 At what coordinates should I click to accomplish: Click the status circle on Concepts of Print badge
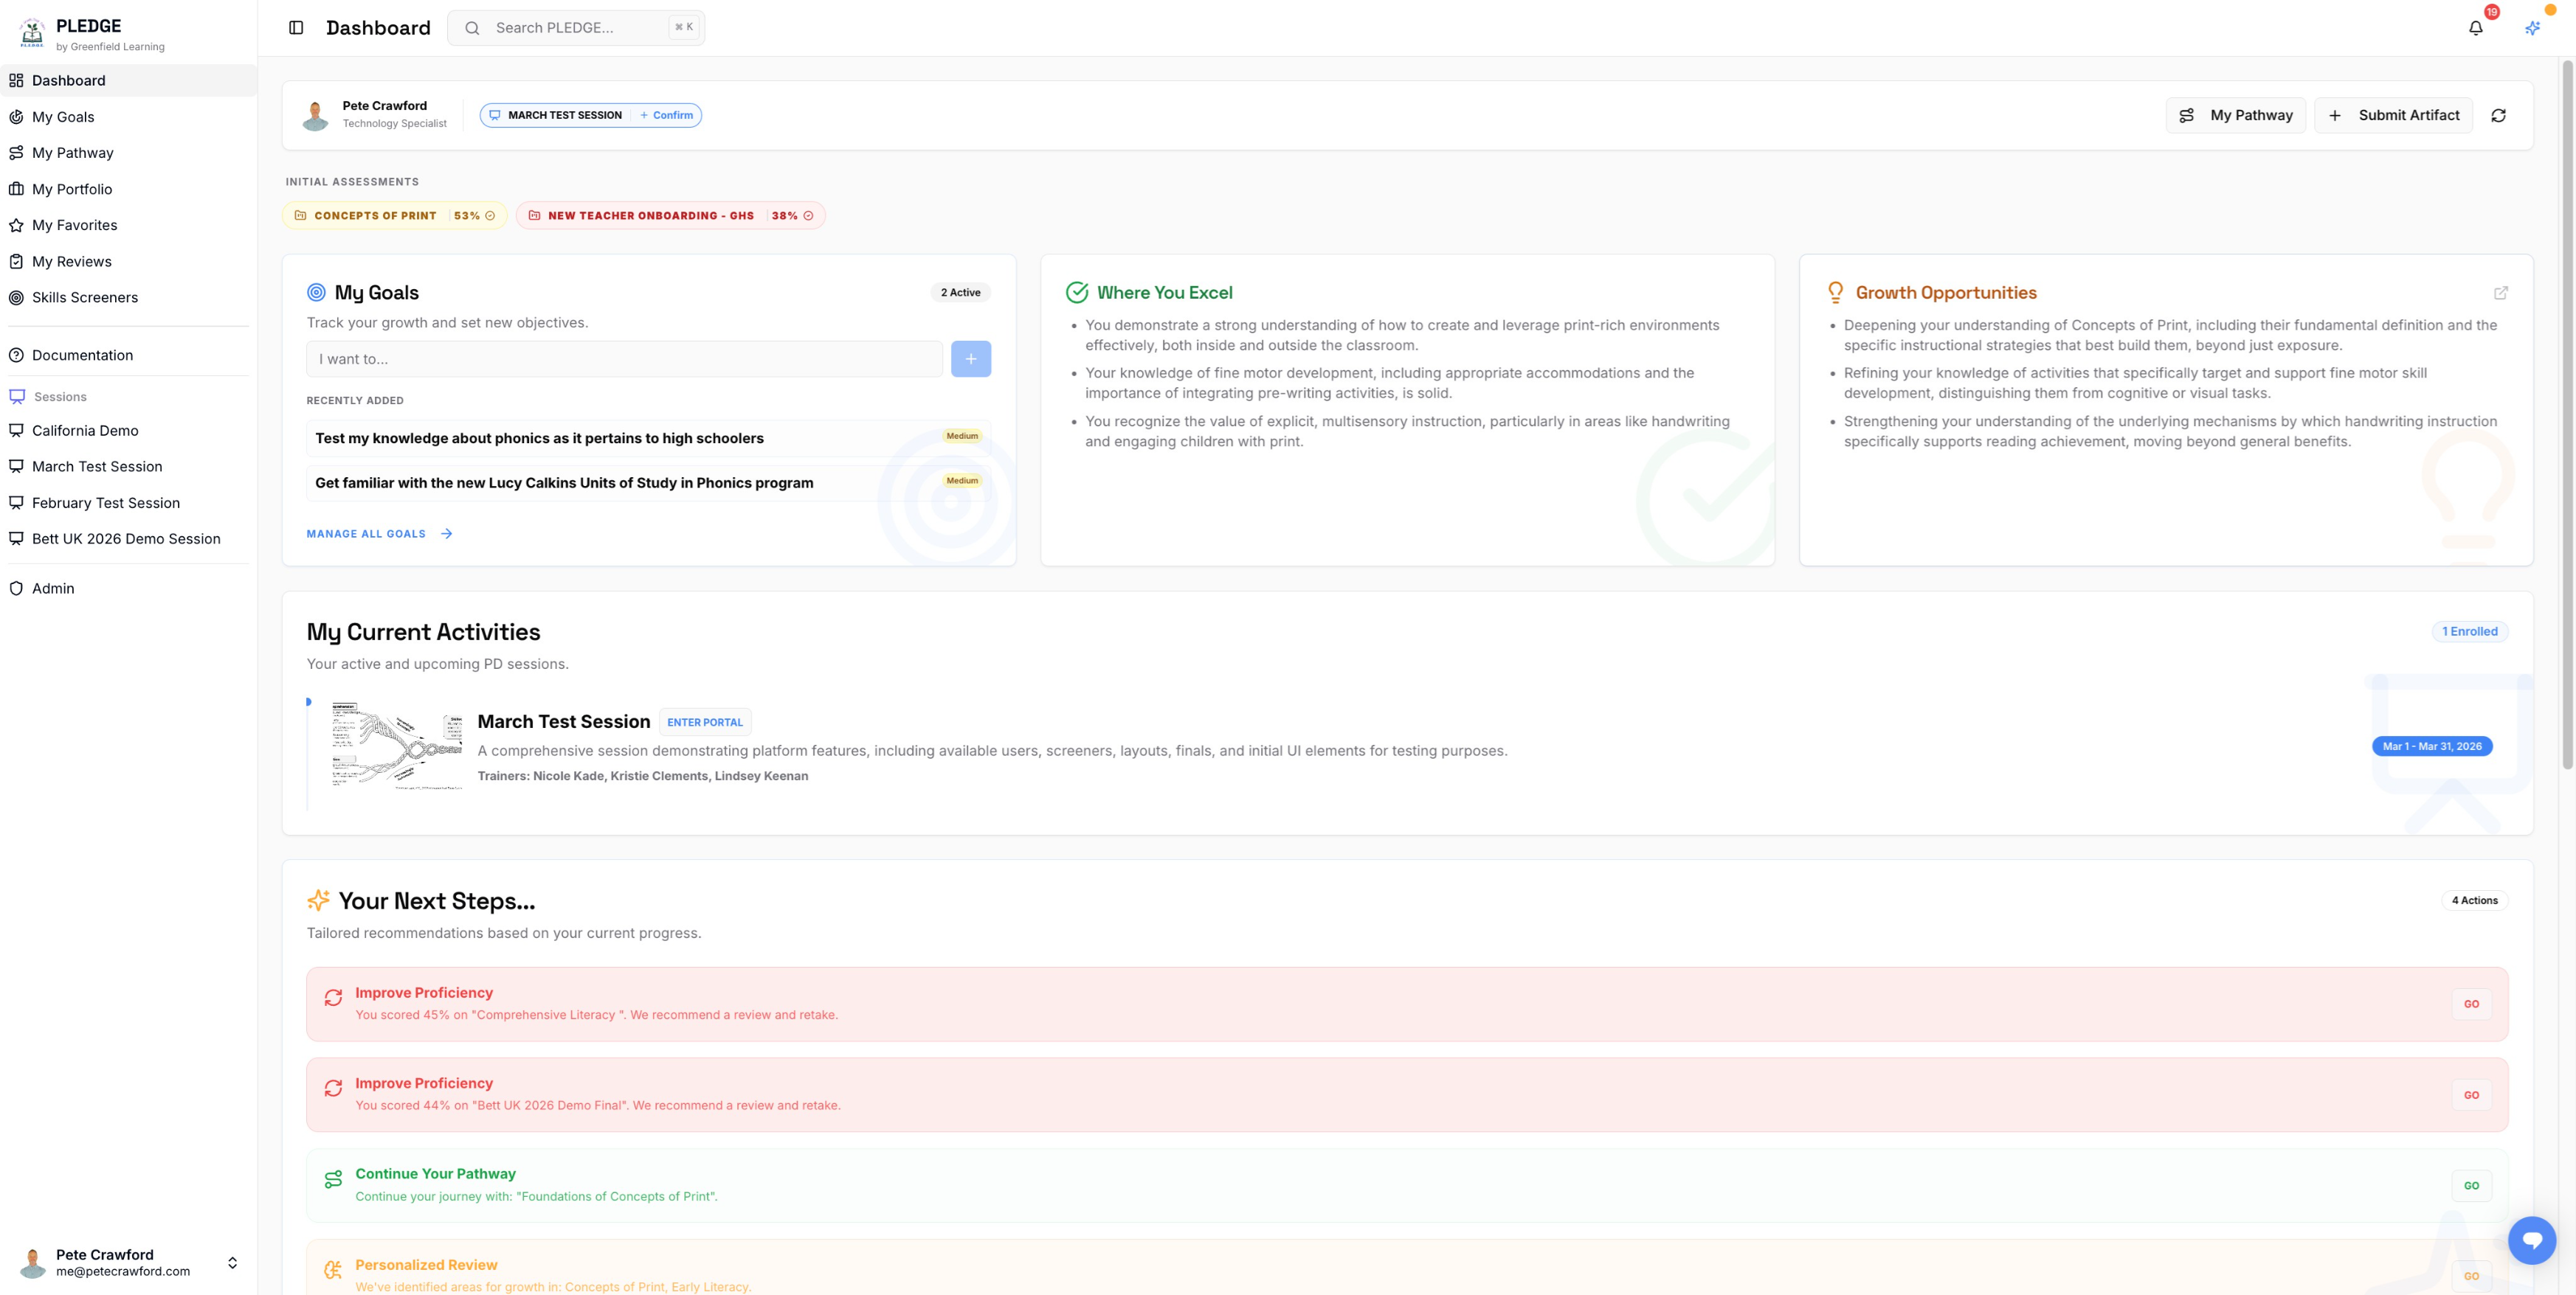490,216
